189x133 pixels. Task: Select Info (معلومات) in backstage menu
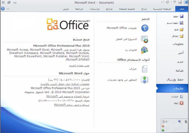click(172, 44)
